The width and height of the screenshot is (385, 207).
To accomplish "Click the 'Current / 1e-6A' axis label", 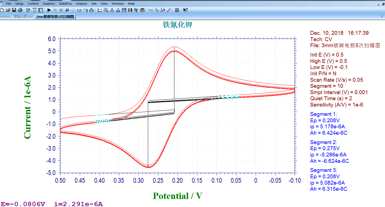I will pos(27,107).
